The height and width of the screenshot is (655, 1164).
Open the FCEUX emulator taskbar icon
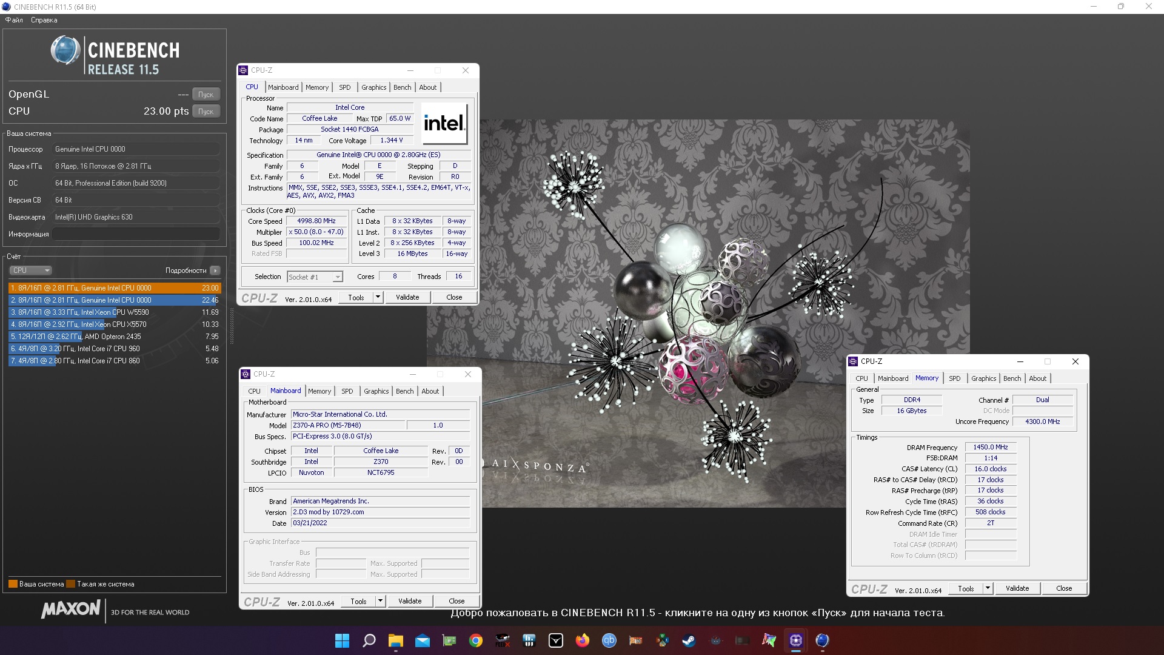502,640
